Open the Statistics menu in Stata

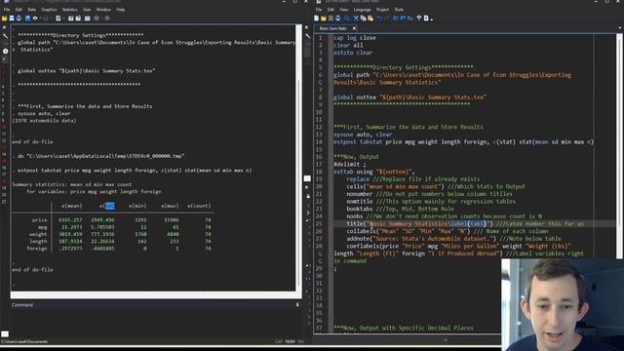coord(69,10)
